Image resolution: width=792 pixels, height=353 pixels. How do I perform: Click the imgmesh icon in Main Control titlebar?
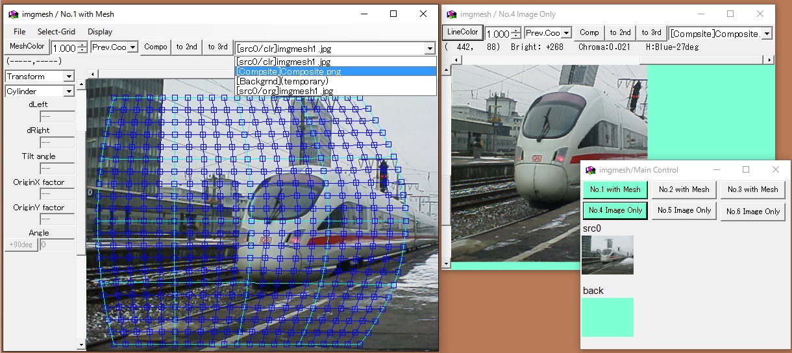tap(590, 170)
